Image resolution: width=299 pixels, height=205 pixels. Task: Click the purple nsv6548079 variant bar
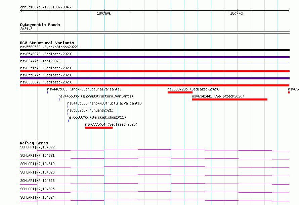(155, 57)
